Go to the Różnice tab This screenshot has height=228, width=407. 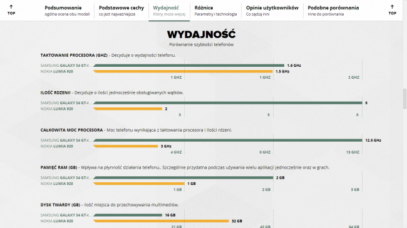[215, 11]
